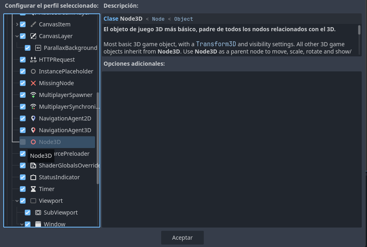Click the NavigationAgent2D pin icon
This screenshot has width=367, height=247.
(x=33, y=118)
